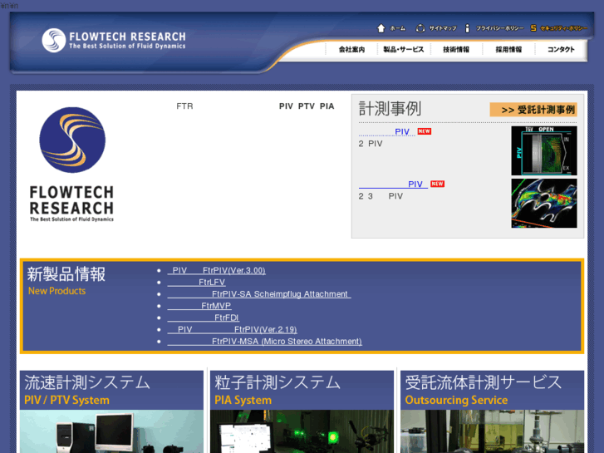Image resolution: width=604 pixels, height=453 pixels.
Task: Open the FtrFDI product link
Action: (204, 318)
